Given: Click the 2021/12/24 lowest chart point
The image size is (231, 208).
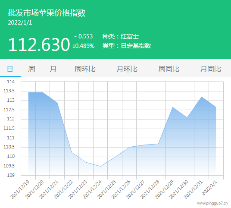Looking at the screenshot, I should point(100,166).
